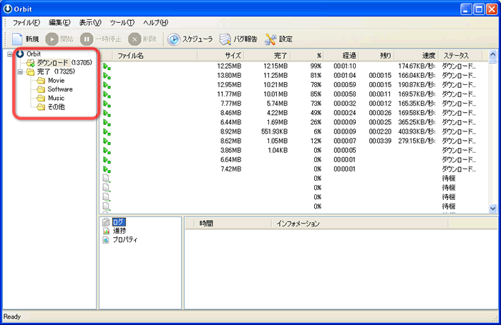Click download icon of 6.64MB row
Screen dimensions: 501x325
[x=107, y=160]
